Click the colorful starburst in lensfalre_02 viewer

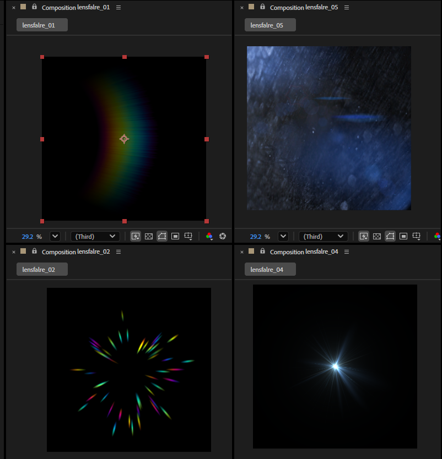coord(132,373)
